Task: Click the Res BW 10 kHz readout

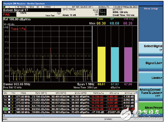Action: (x=12, y=87)
